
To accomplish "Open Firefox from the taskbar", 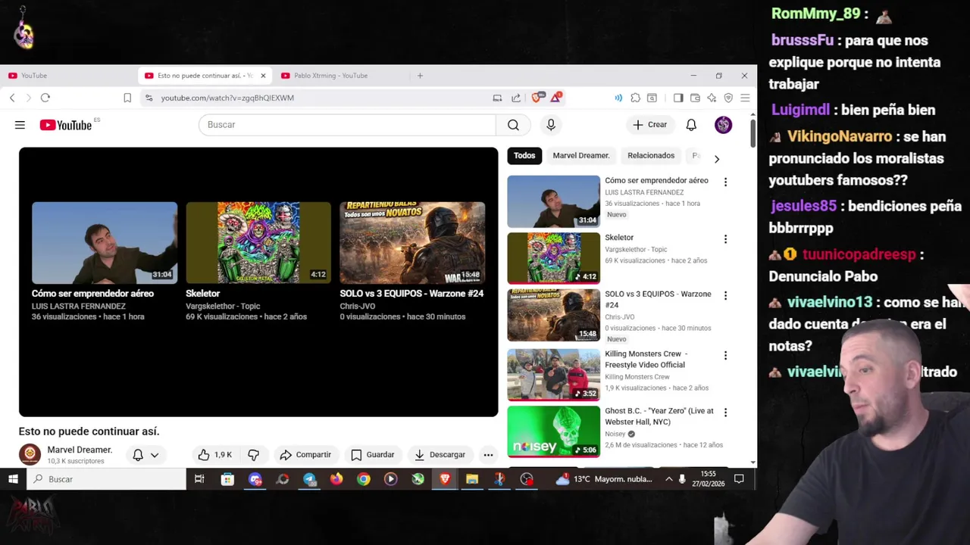I will [336, 479].
